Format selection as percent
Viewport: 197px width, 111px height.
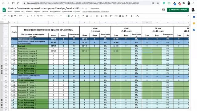pos(31,16)
